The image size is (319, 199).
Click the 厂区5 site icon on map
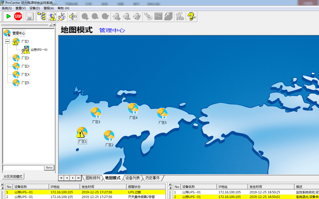[162, 113]
